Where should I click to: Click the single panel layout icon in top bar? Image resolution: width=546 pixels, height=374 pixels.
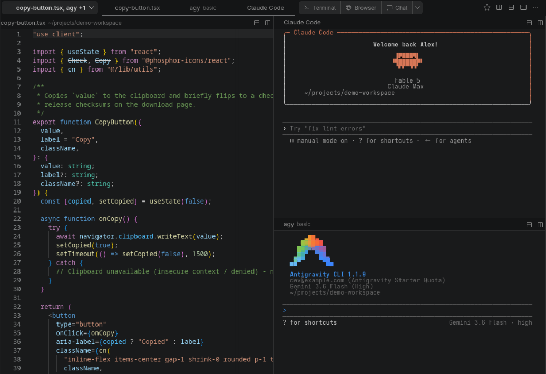click(x=523, y=7)
